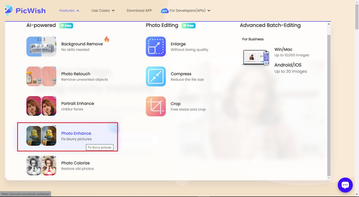The width and height of the screenshot is (359, 197).
Task: Open the Portrait Enhance link
Action: click(78, 103)
